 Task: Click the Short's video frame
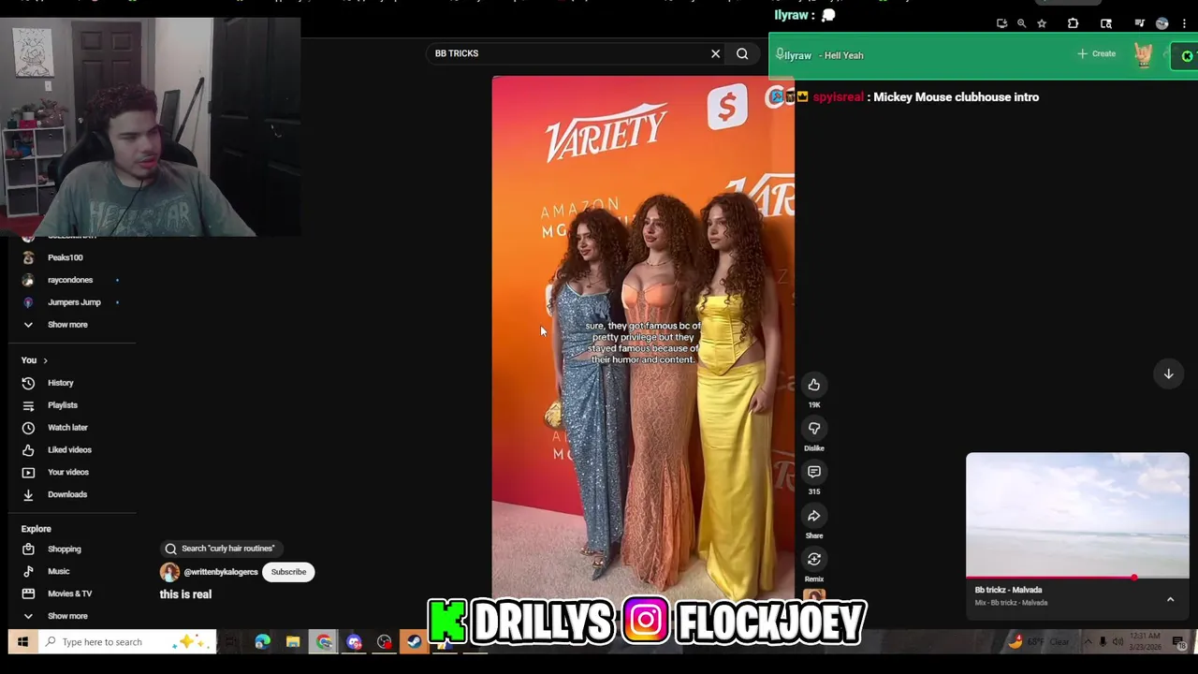pos(643,337)
